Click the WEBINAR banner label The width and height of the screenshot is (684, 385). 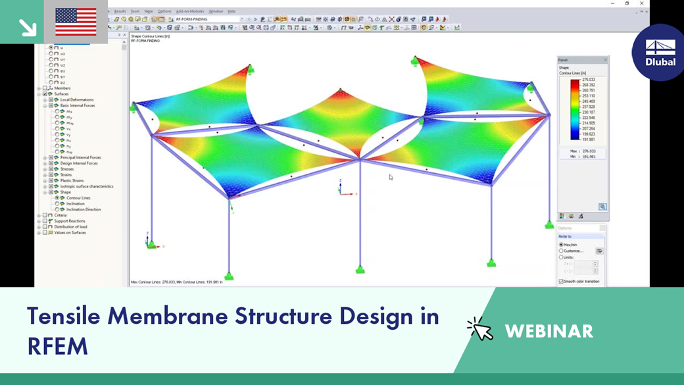pyautogui.click(x=549, y=331)
